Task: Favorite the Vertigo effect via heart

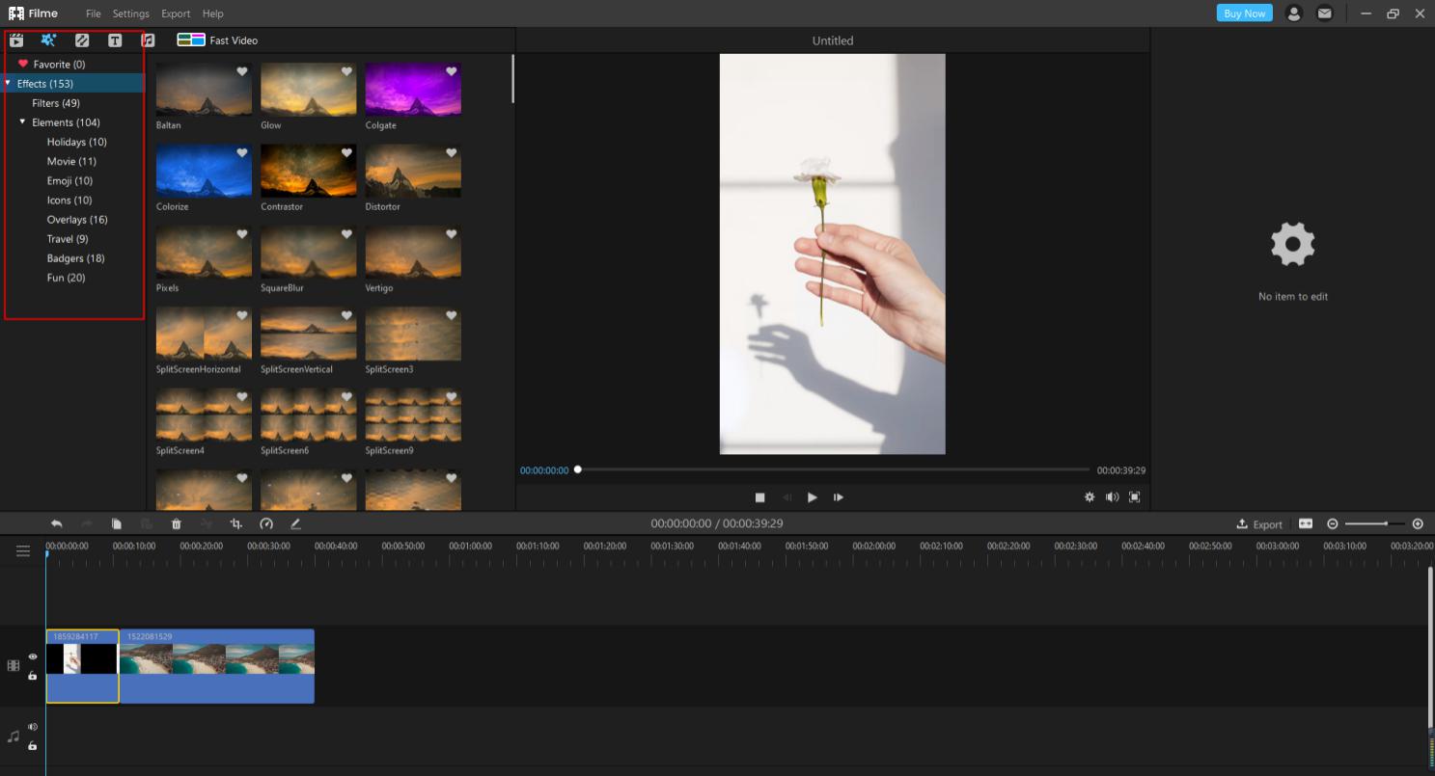Action: click(451, 234)
